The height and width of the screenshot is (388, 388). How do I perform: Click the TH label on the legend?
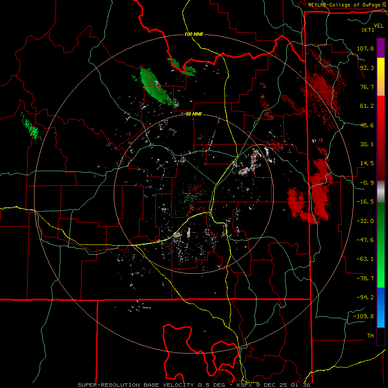pos(370,336)
